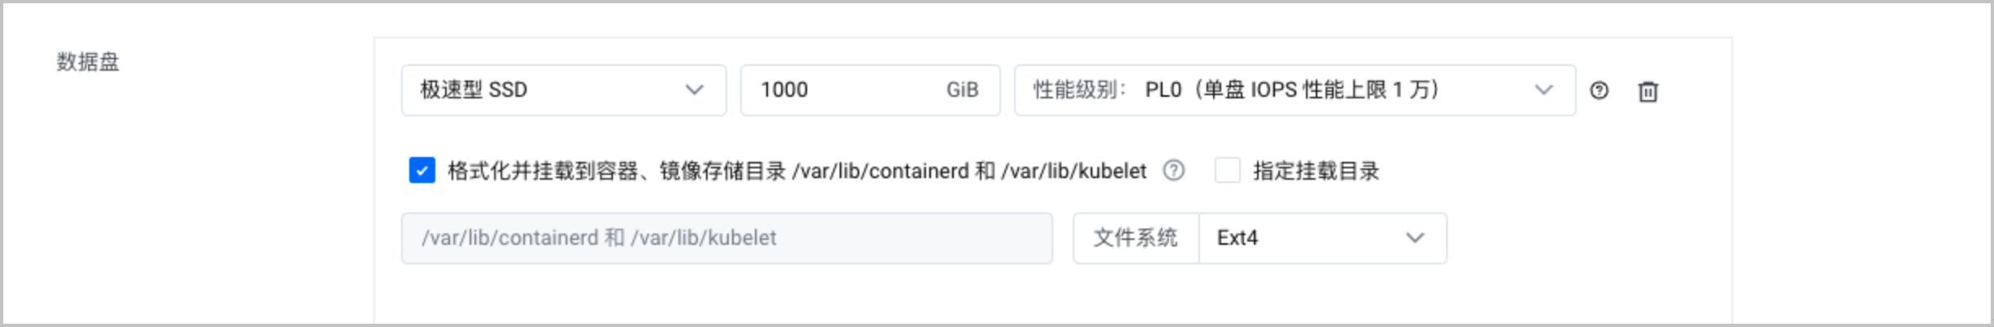Click the checkmark in the blue checkbox
The width and height of the screenshot is (1994, 327).
pos(421,171)
